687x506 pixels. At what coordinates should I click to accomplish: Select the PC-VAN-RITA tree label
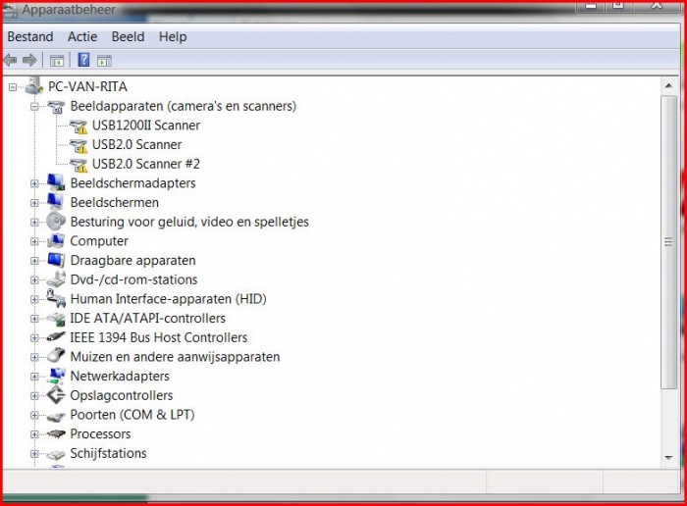point(87,86)
